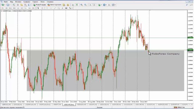The height and width of the screenshot is (109, 194).
Task: Select the MN timeframe button
Action: coord(33,8)
